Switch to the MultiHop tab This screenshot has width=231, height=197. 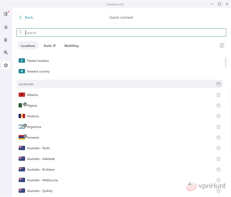coord(72,46)
